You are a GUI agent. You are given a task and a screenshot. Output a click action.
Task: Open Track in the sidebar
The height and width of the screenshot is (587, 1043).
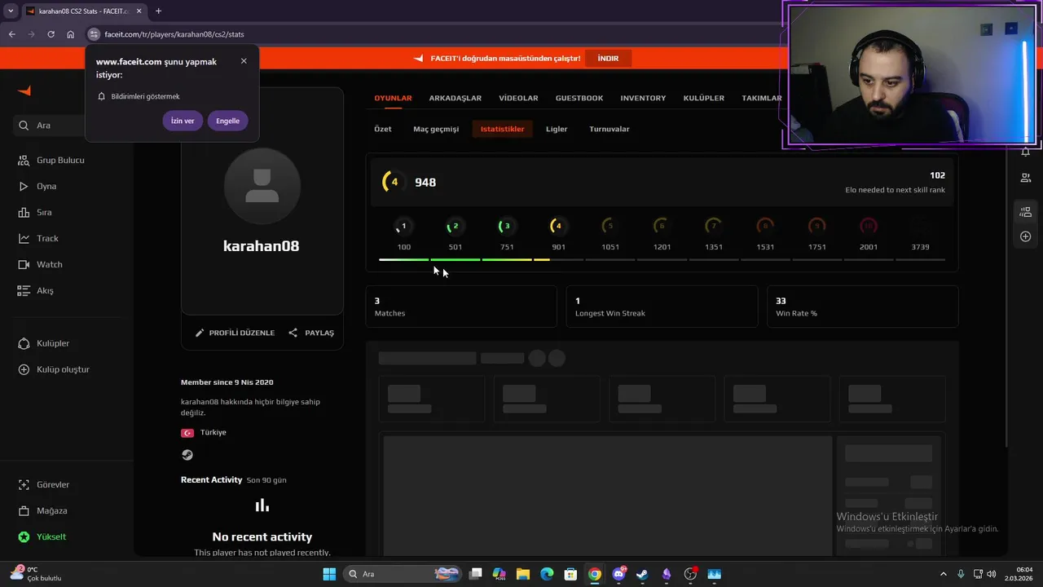tap(38, 239)
